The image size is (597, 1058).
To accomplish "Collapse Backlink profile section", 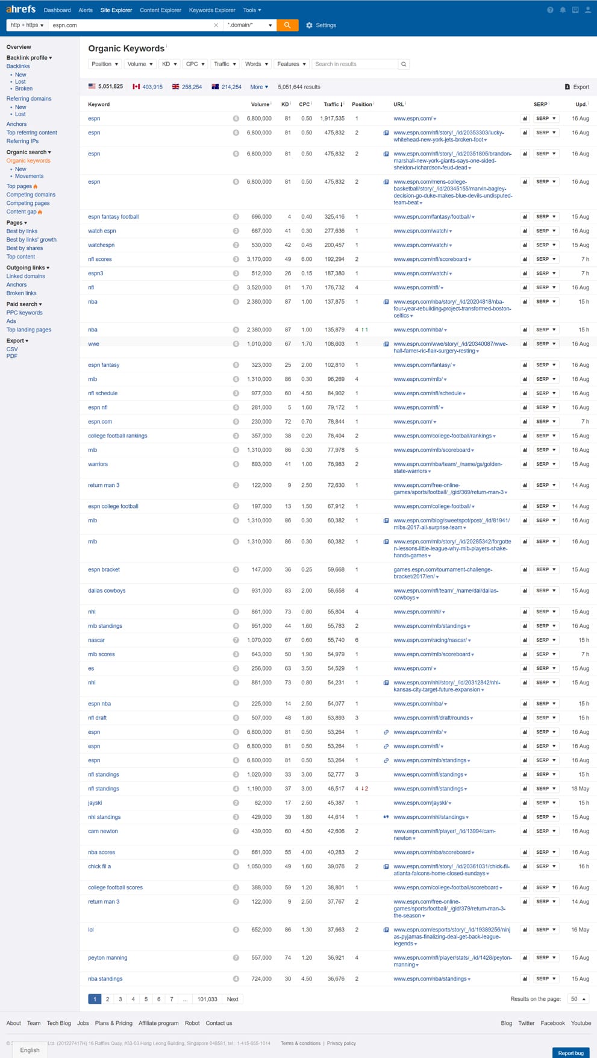I will [29, 58].
